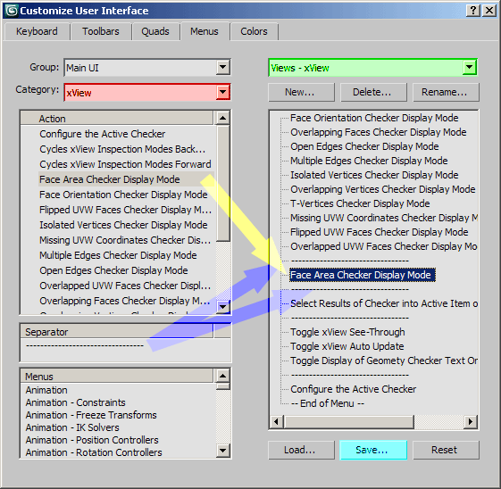Select Toggle xView See-Through menu entry

(347, 332)
